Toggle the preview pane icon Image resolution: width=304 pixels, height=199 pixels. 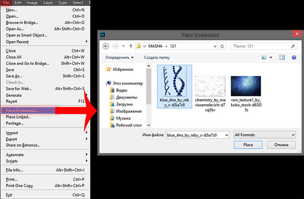282,57
